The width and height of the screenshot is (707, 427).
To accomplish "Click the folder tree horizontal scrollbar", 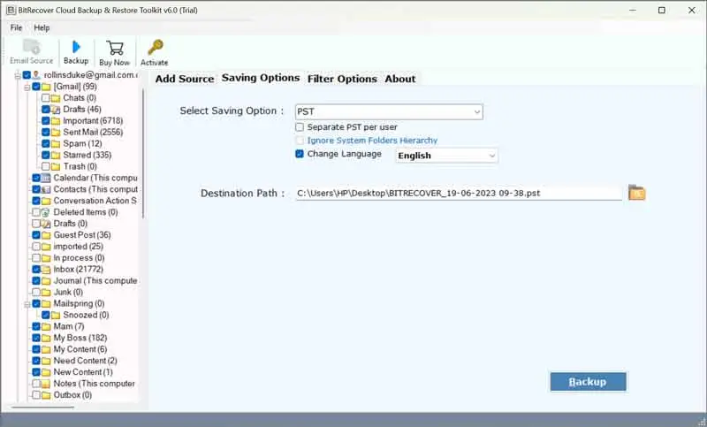I will point(42,408).
